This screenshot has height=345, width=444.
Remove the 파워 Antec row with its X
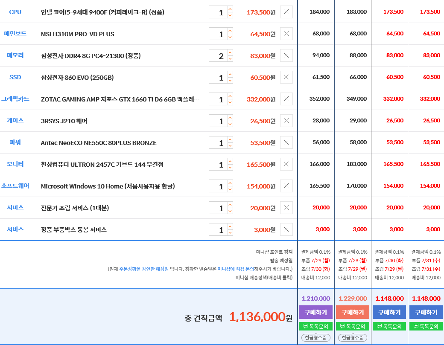tap(286, 142)
